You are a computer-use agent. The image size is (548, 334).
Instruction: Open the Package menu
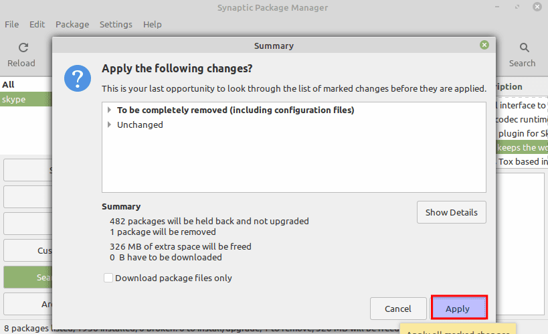coord(72,24)
